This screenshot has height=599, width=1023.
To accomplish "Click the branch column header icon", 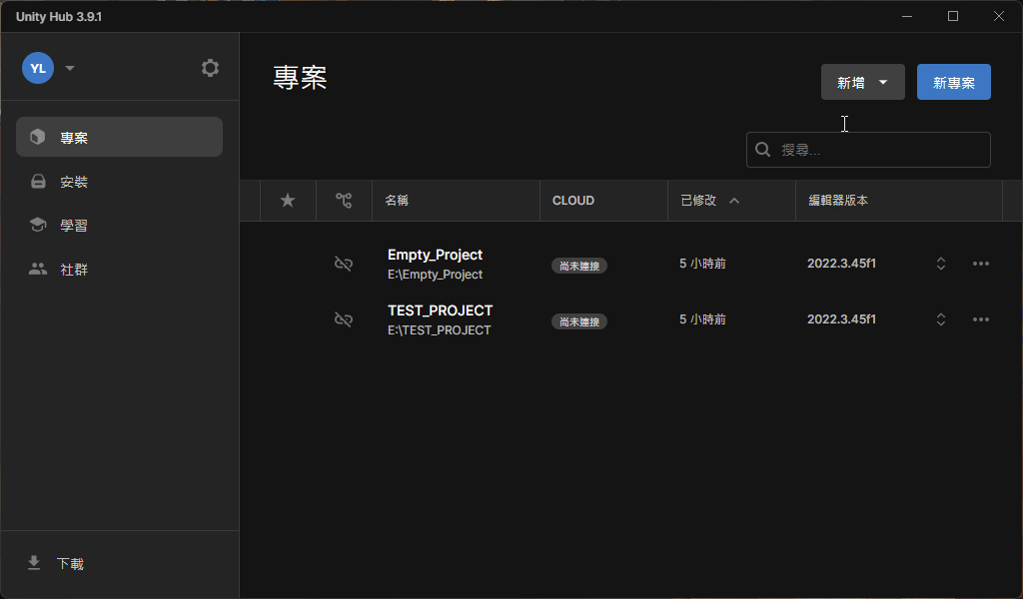I will [345, 201].
